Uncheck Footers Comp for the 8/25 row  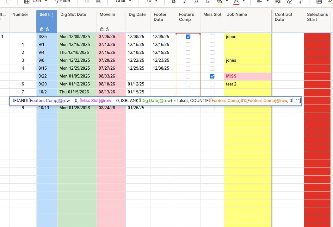pyautogui.click(x=188, y=36)
